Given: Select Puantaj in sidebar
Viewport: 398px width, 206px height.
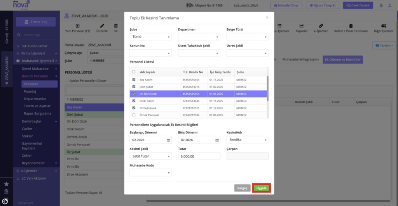Looking at the screenshot, I should pyautogui.click(x=30, y=91).
